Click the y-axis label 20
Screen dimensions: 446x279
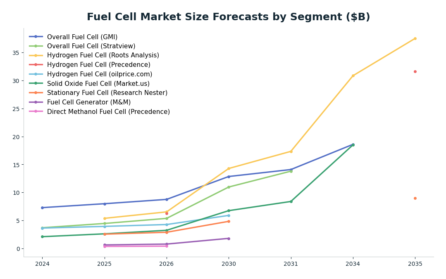tap(17, 137)
